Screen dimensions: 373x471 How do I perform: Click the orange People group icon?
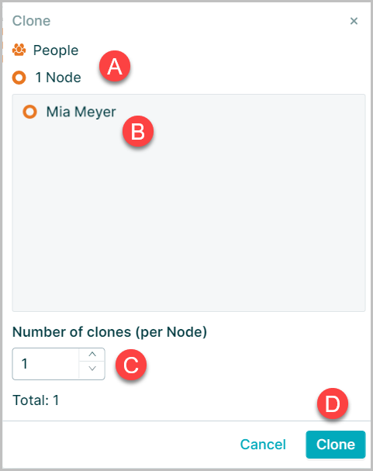click(19, 50)
